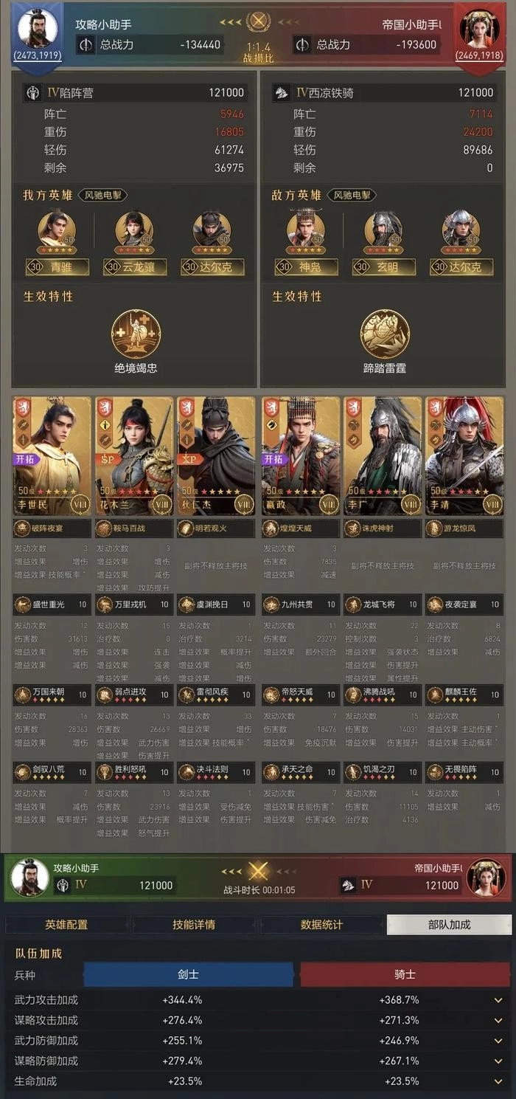Expand the 武力攻击加成 row chevron
The image size is (516, 1099).
(x=499, y=1000)
